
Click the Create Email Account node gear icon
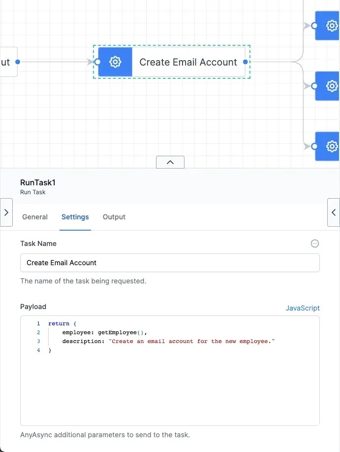point(115,62)
